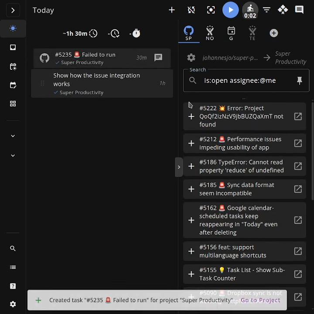Open the search icon in sidebar
Viewport: 314px width, 314px height.
(13, 249)
